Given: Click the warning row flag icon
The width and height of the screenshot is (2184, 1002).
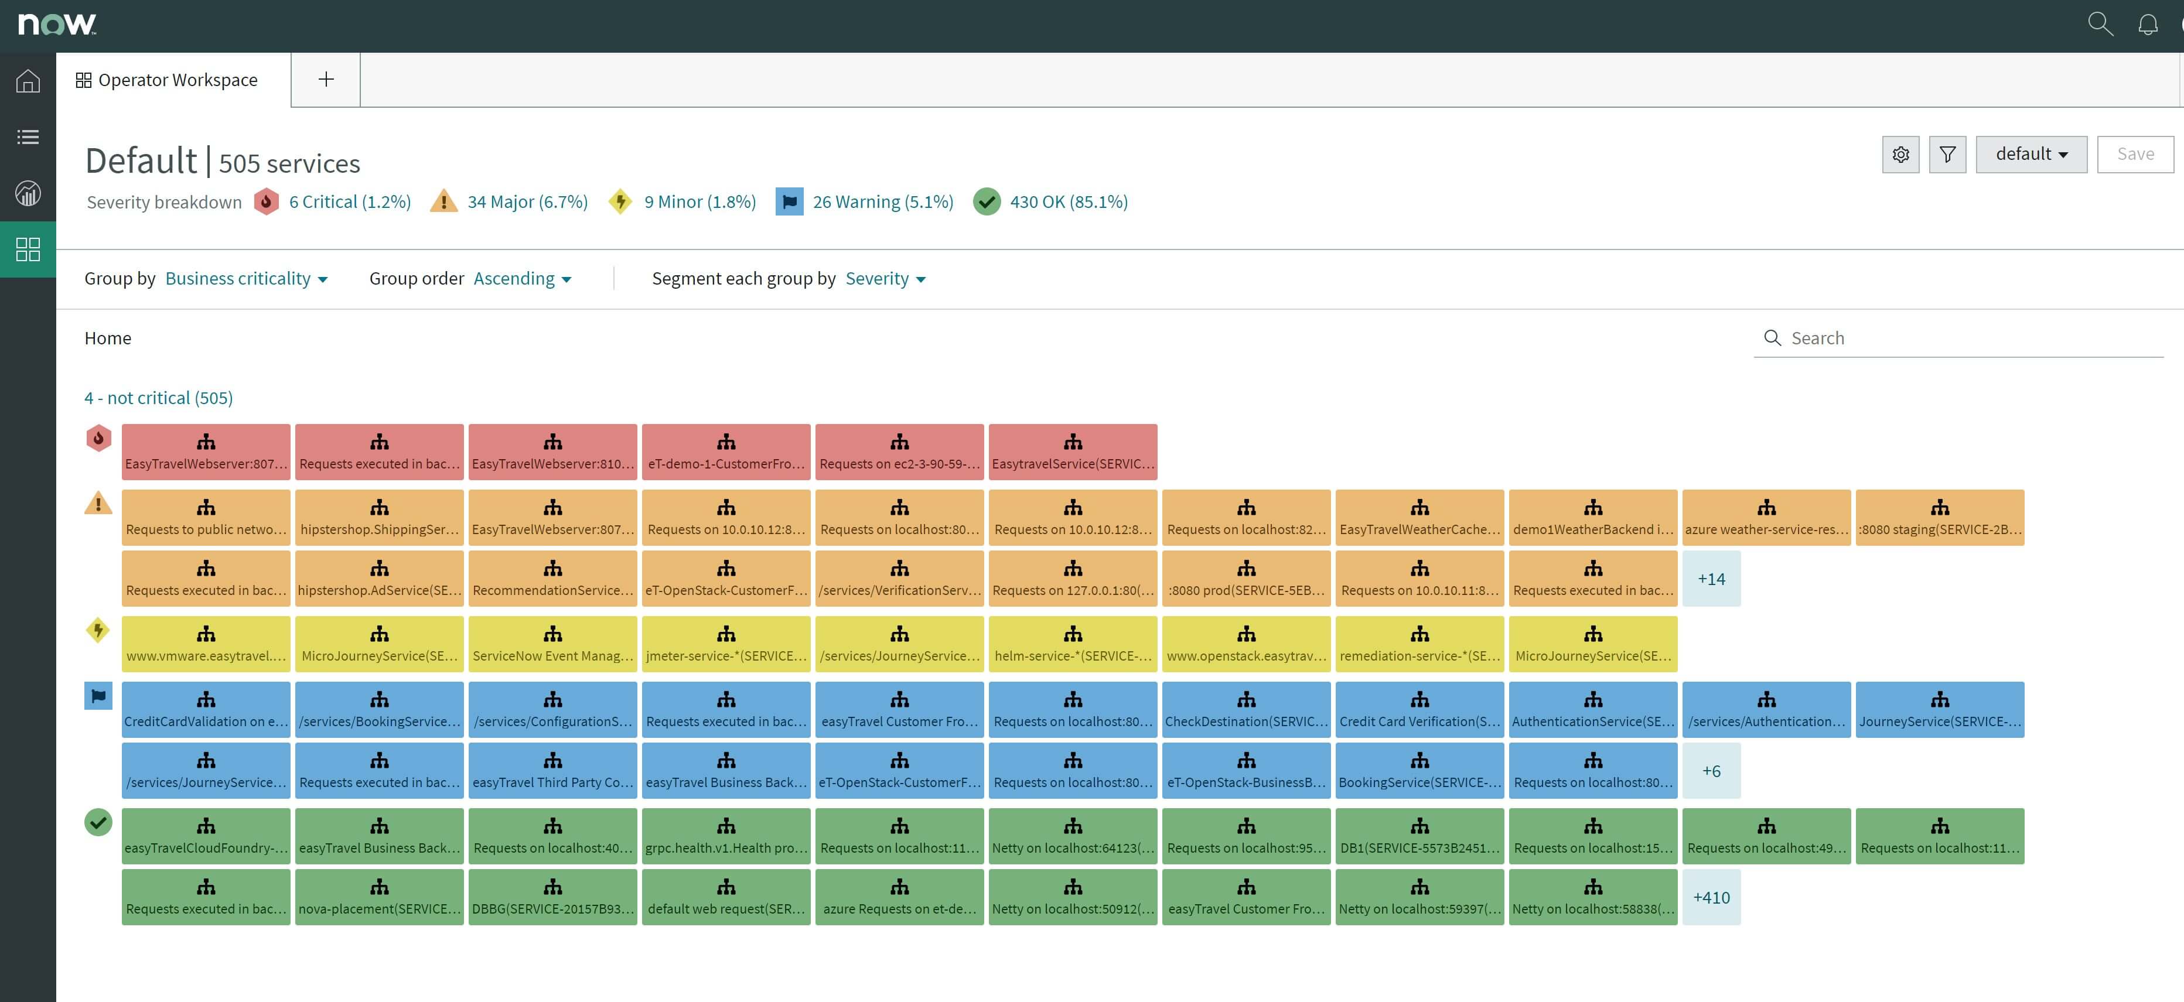Looking at the screenshot, I should coord(98,696).
